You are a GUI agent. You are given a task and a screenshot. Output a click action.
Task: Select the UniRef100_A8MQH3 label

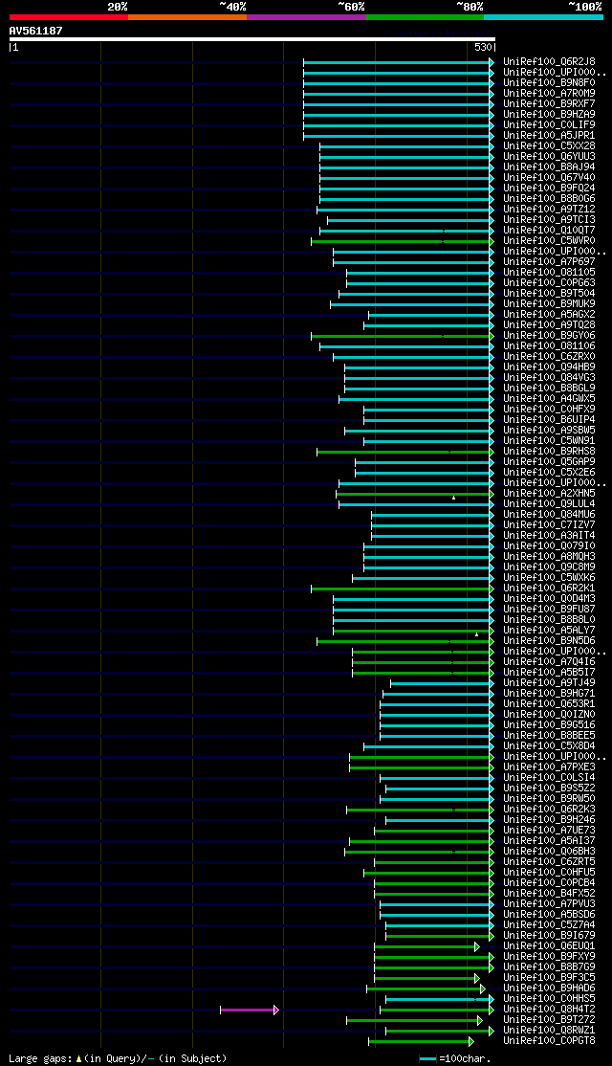(549, 557)
